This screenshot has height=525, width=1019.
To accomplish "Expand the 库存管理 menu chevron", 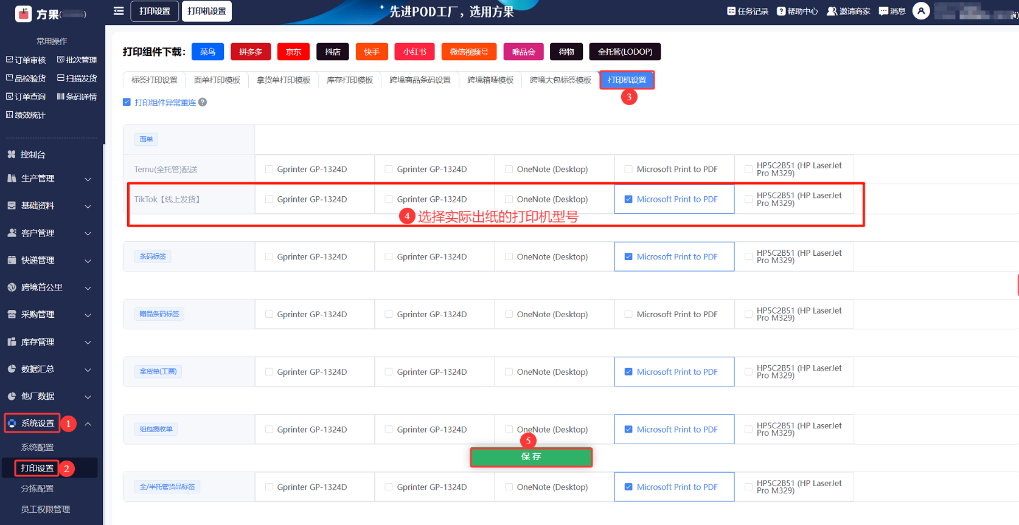I will pos(88,342).
